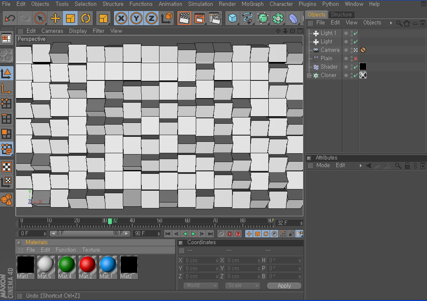Enable Texture mode checkerboard icon

6,167
